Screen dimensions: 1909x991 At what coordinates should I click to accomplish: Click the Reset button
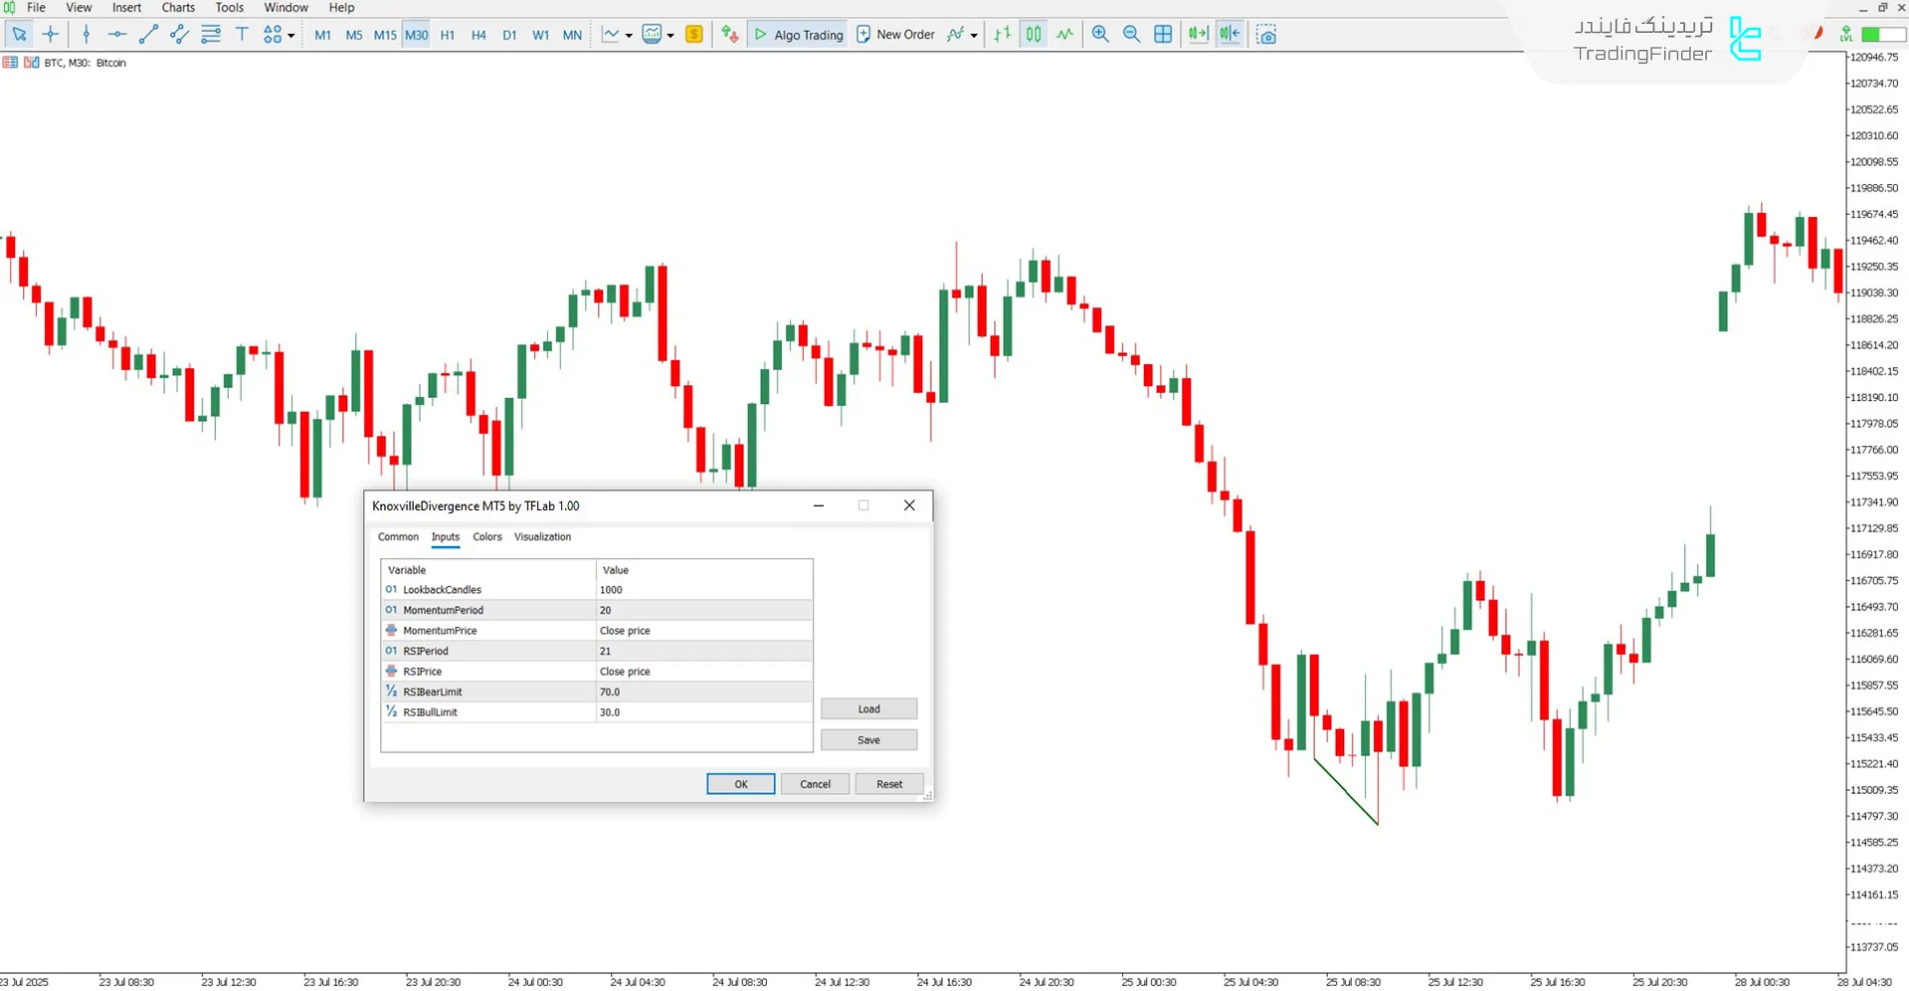click(x=888, y=784)
